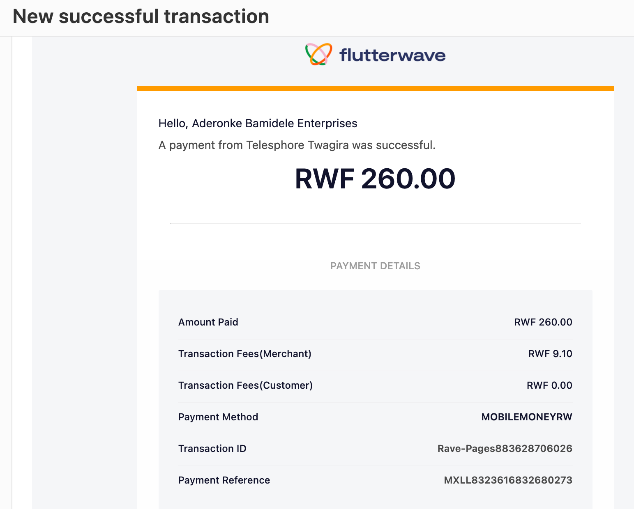Click the Payment Method label
This screenshot has width=634, height=509.
click(218, 417)
